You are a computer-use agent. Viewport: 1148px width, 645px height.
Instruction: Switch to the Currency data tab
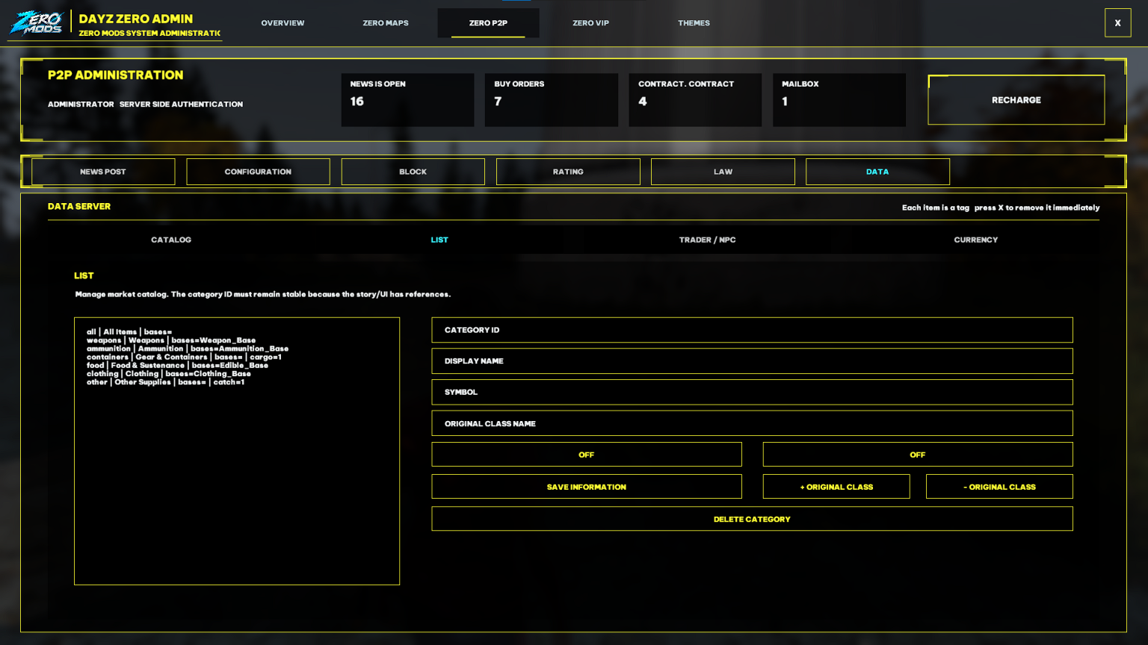(975, 240)
